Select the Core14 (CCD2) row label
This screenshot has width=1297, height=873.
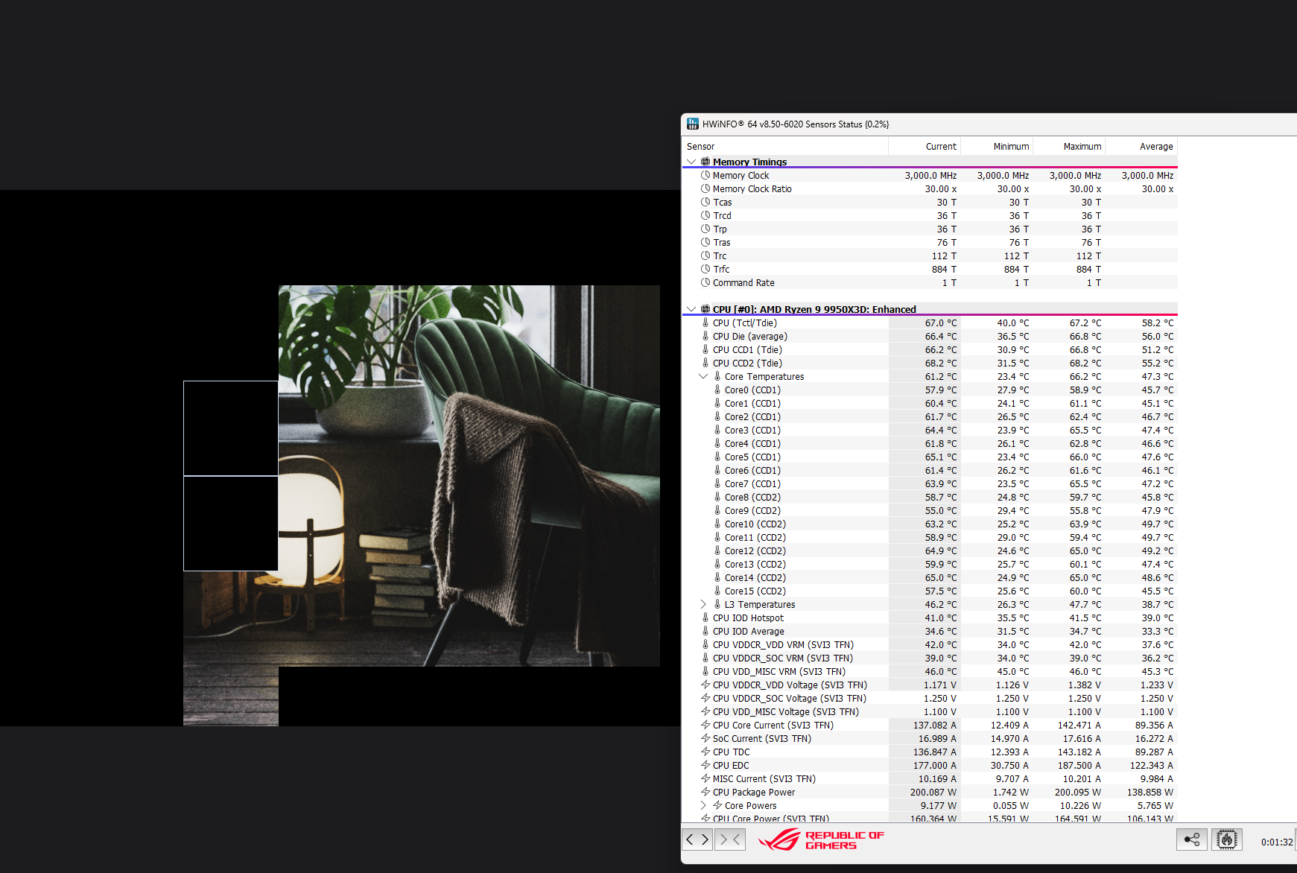click(x=755, y=577)
